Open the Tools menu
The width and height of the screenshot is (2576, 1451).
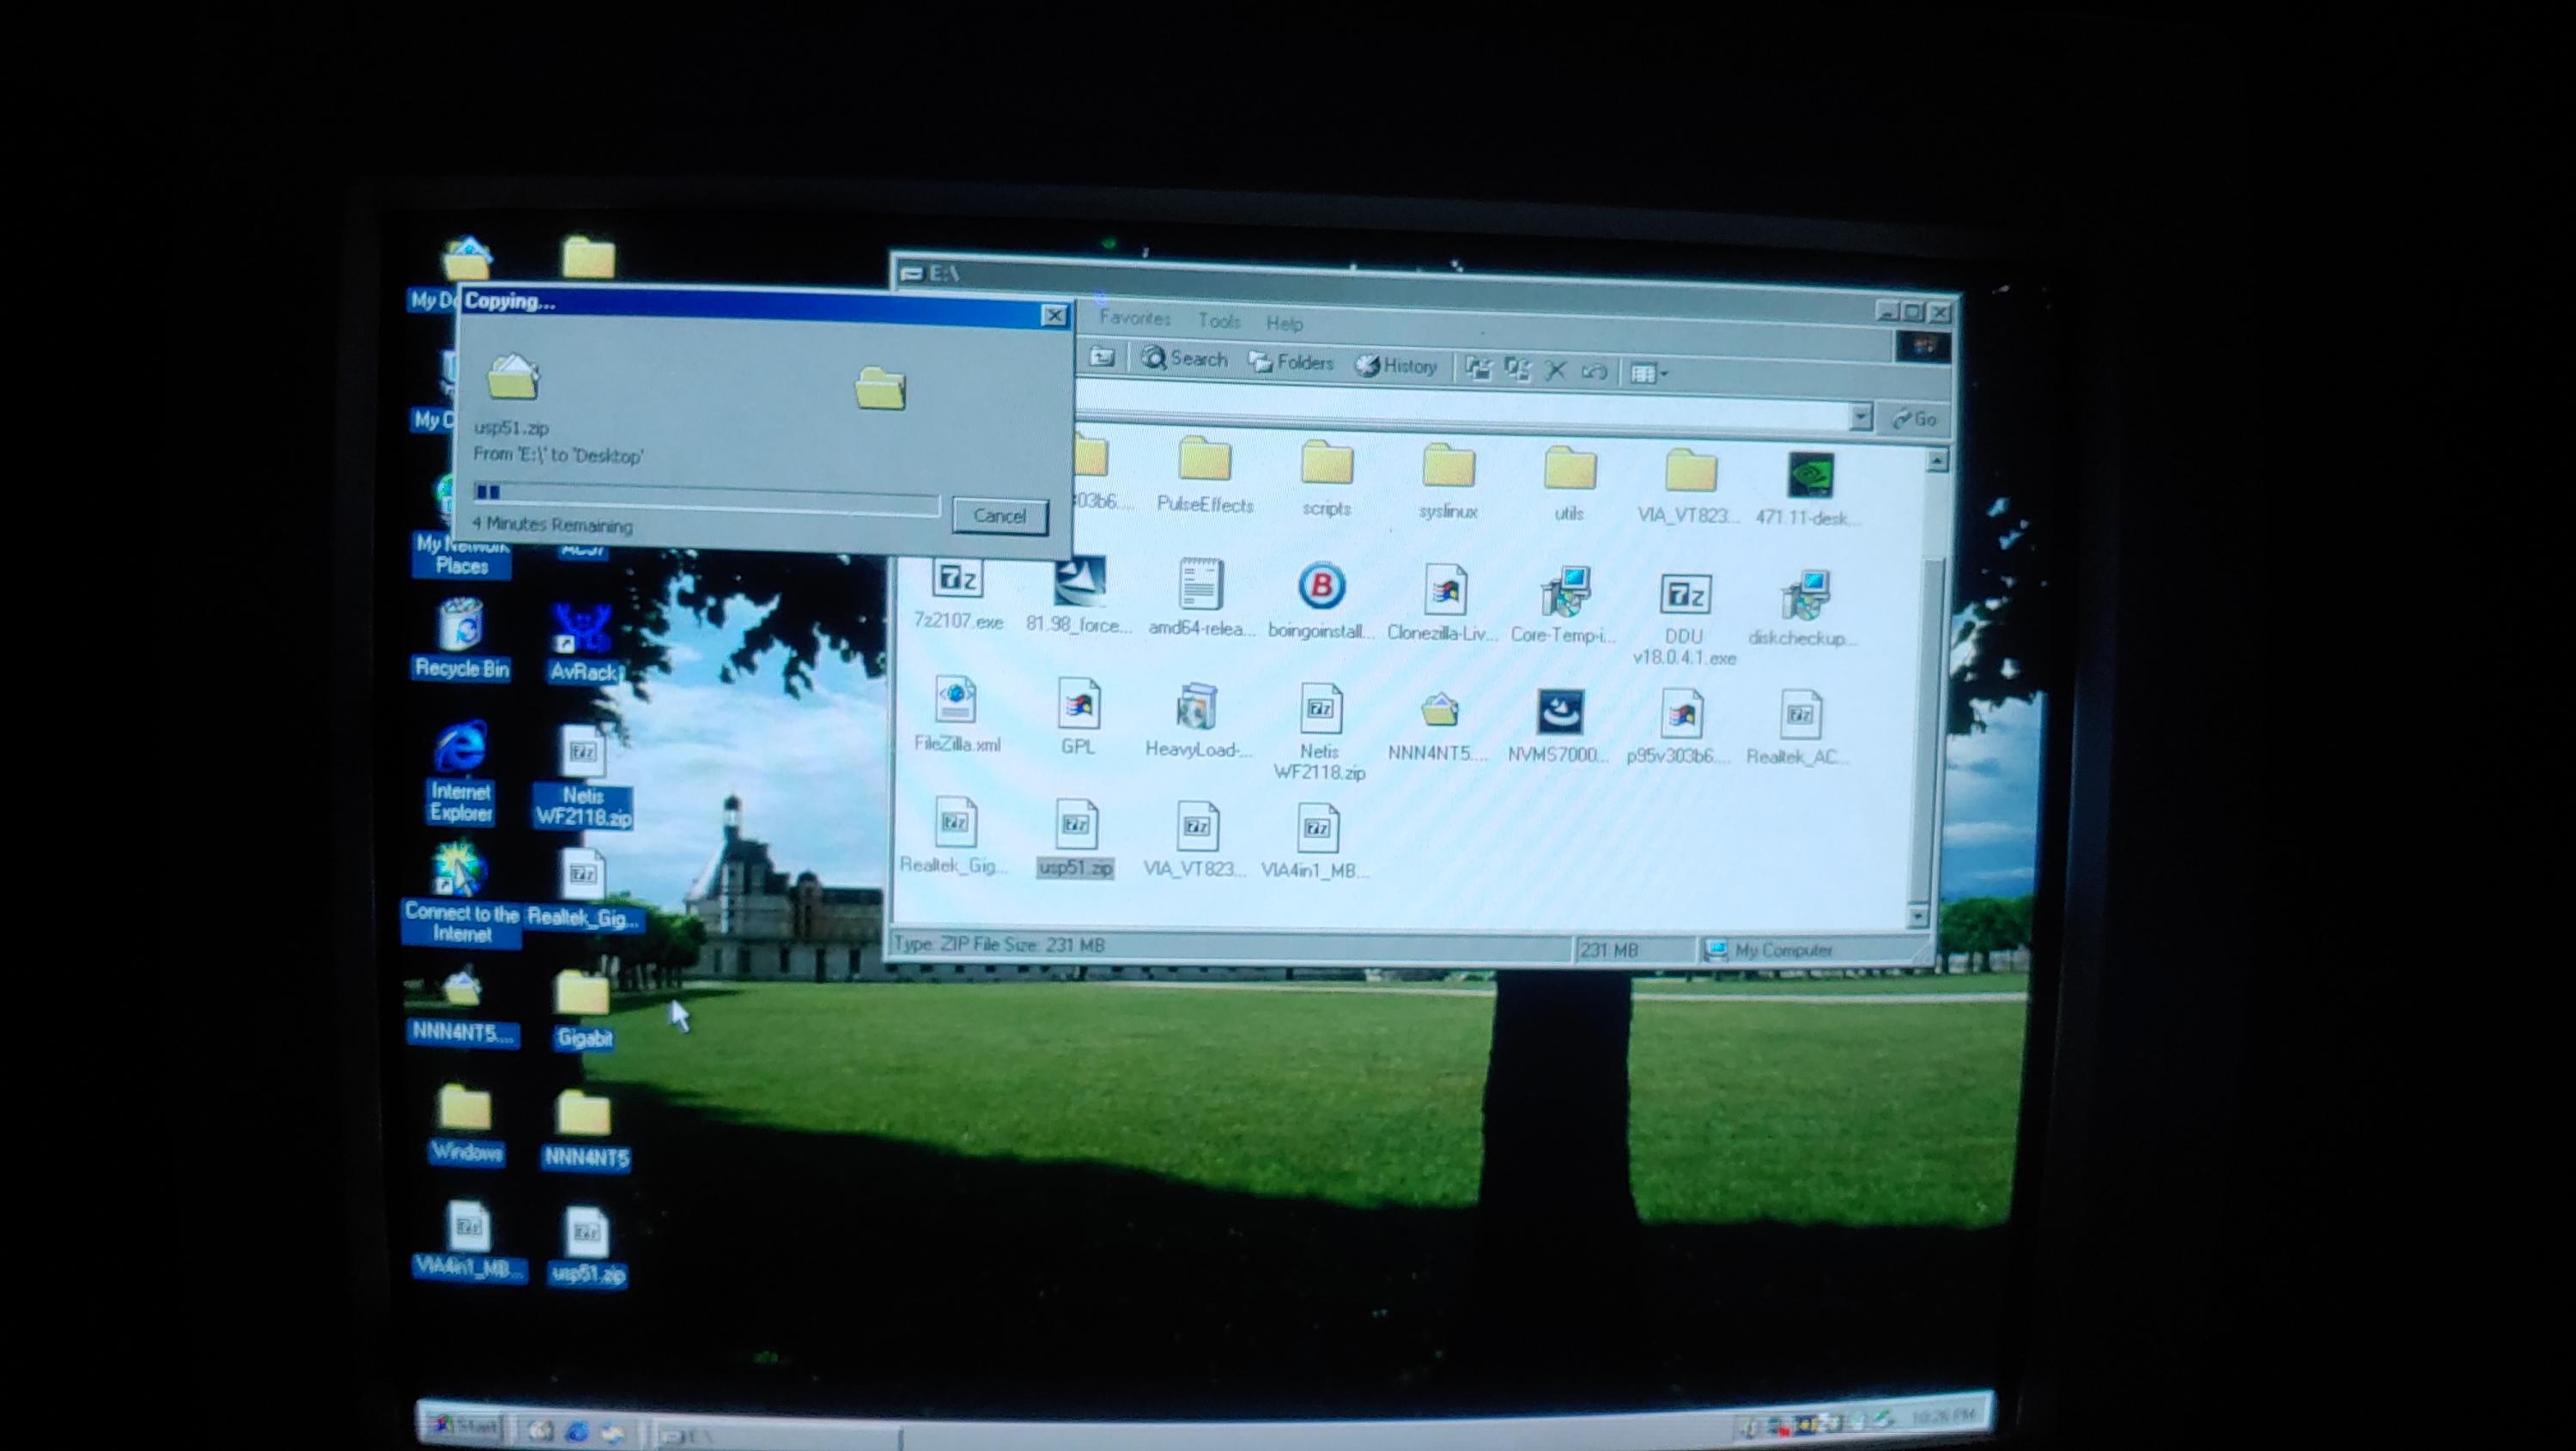pyautogui.click(x=1219, y=321)
